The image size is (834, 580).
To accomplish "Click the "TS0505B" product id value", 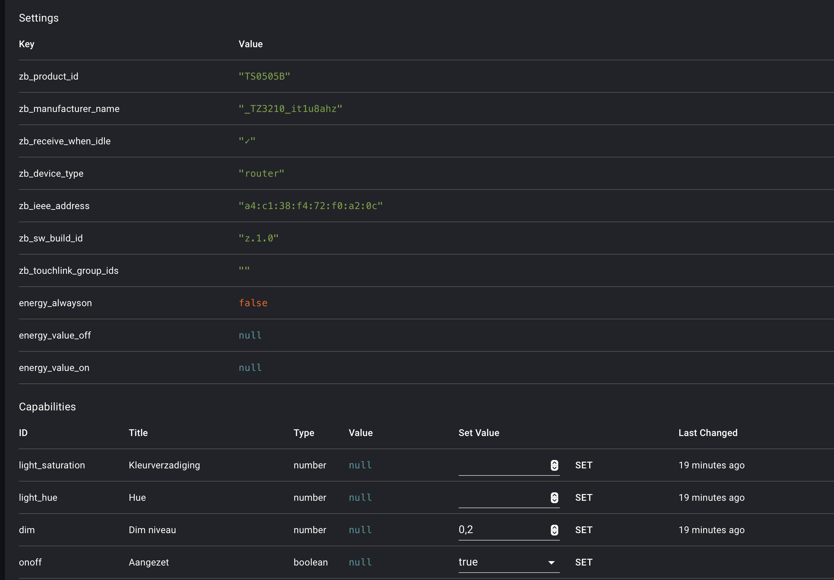I will click(x=264, y=76).
